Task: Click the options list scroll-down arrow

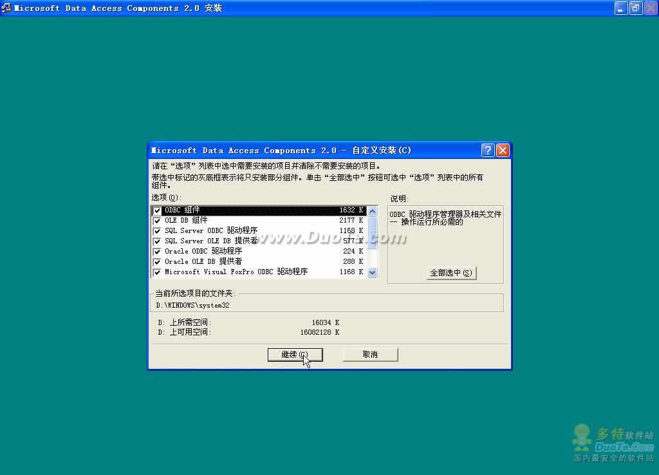Action: pos(373,272)
